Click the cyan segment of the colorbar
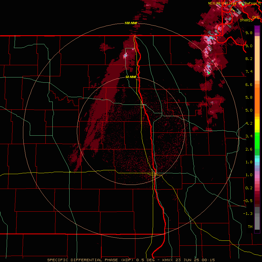 tap(257, 160)
